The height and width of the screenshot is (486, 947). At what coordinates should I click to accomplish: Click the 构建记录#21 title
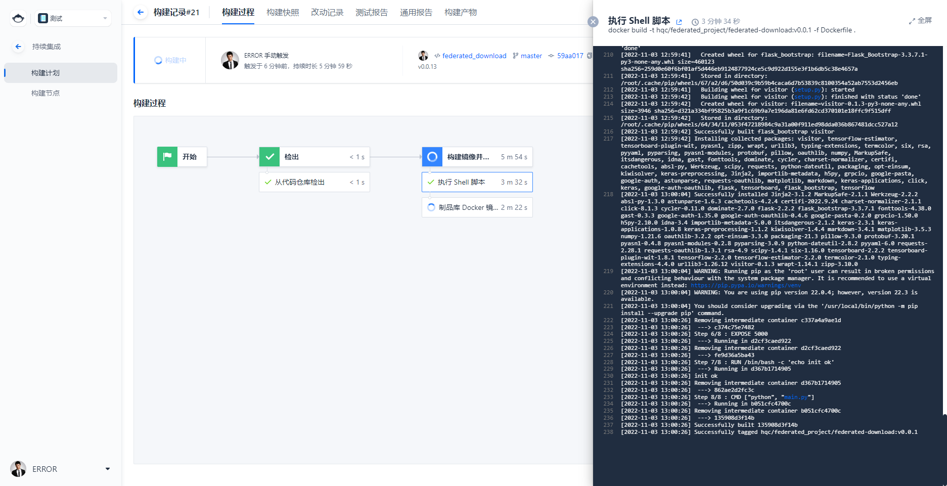click(176, 12)
